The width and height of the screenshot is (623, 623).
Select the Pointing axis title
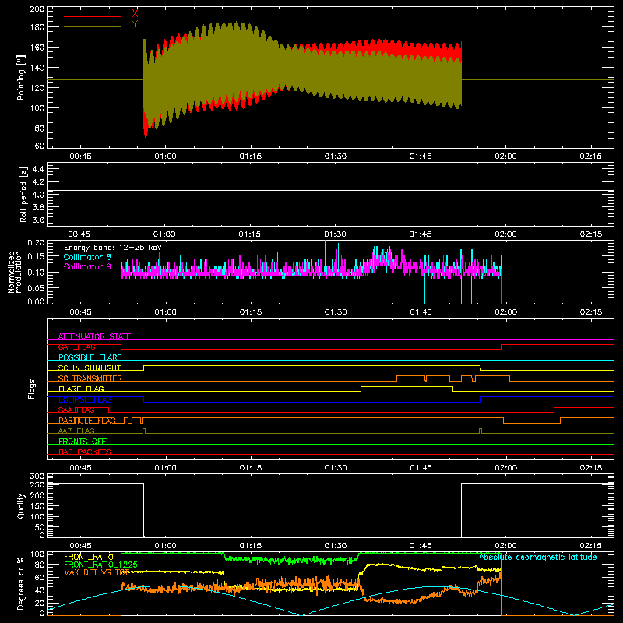coord(21,77)
